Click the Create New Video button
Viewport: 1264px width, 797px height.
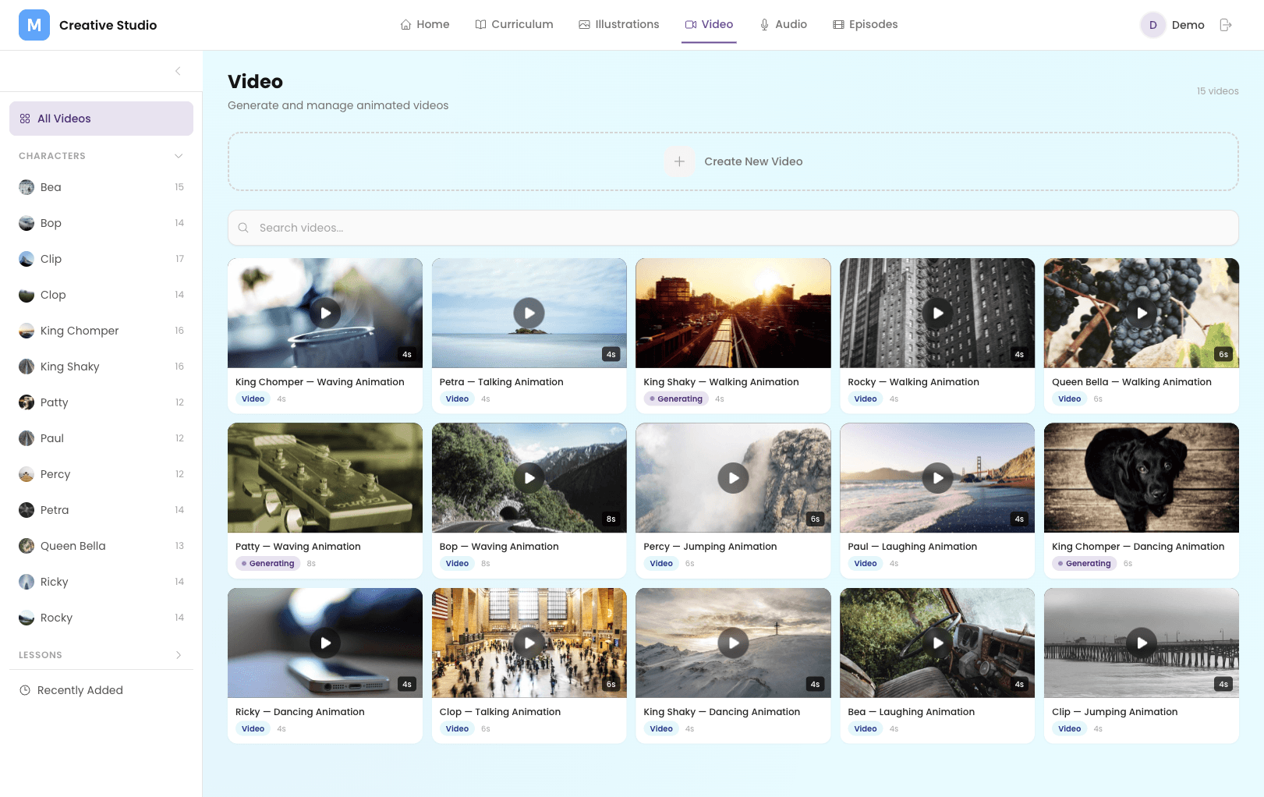tap(733, 161)
